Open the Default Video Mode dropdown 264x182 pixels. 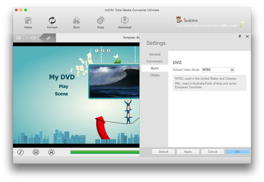(218, 70)
